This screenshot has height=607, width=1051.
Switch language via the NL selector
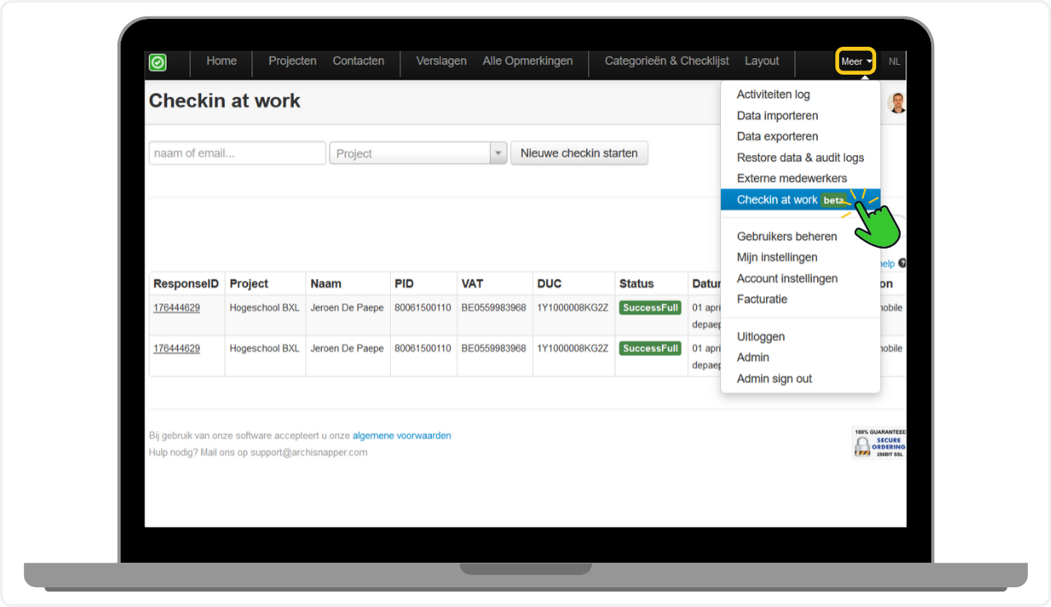894,62
